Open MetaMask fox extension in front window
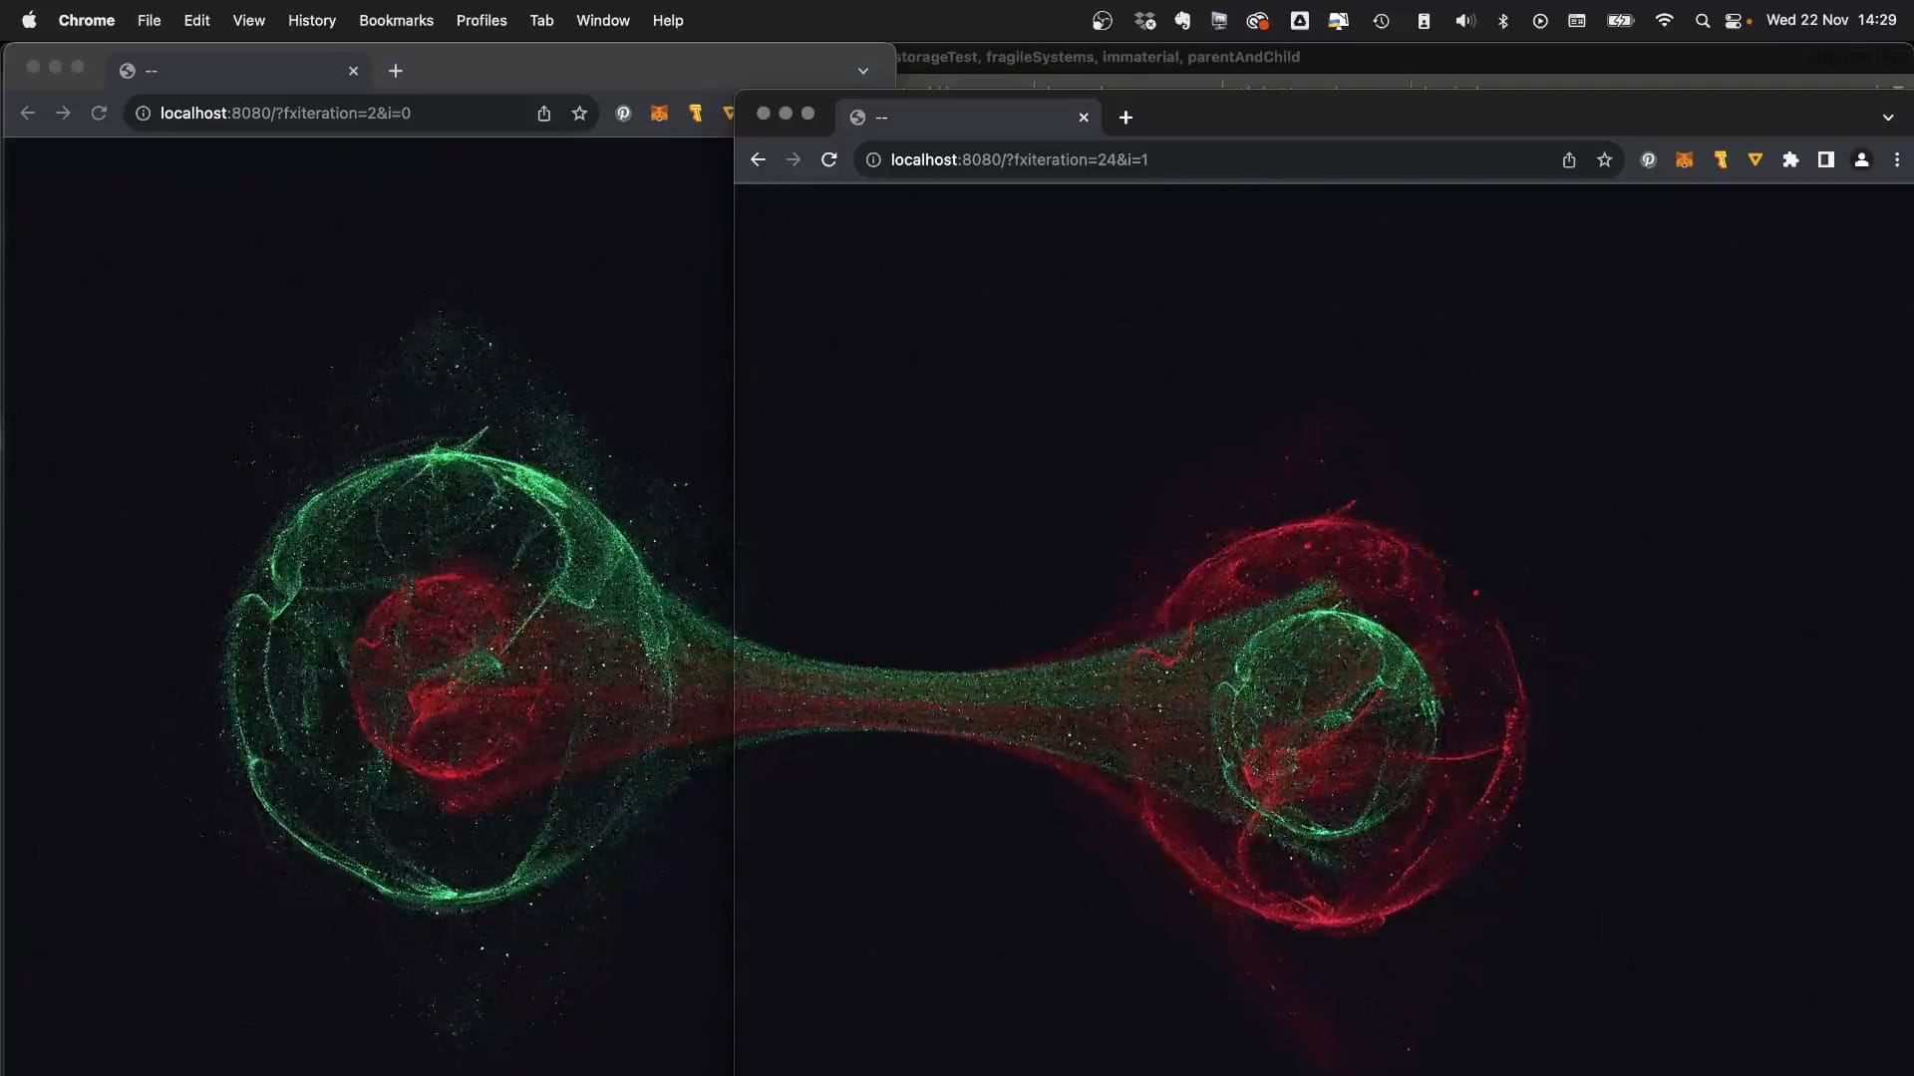Image resolution: width=1914 pixels, height=1076 pixels. 1684,159
